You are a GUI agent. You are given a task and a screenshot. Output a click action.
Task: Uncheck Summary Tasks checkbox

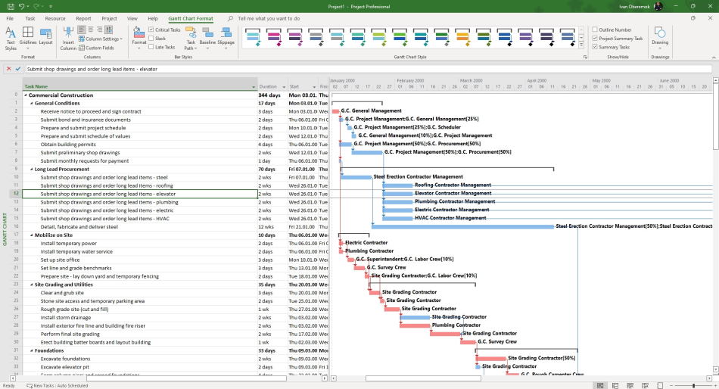pyautogui.click(x=595, y=47)
